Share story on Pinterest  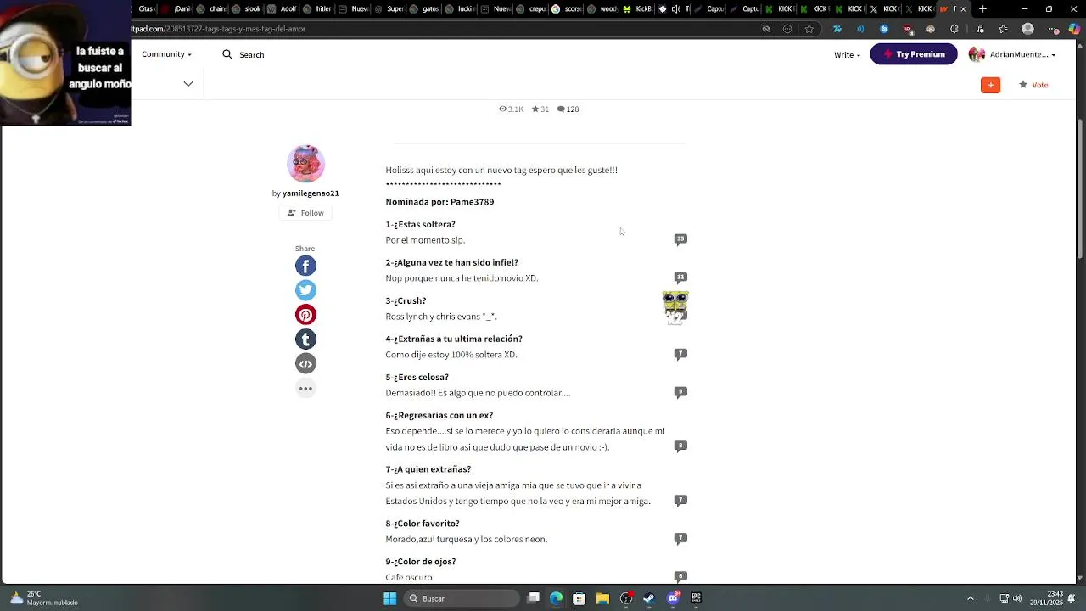pos(305,315)
